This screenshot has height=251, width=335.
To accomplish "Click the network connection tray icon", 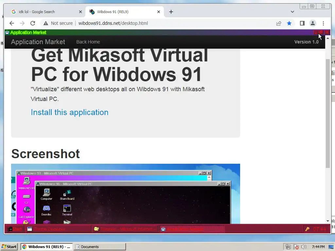I will click(x=288, y=247).
